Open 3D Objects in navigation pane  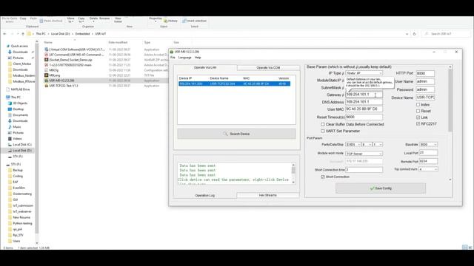tap(20, 103)
